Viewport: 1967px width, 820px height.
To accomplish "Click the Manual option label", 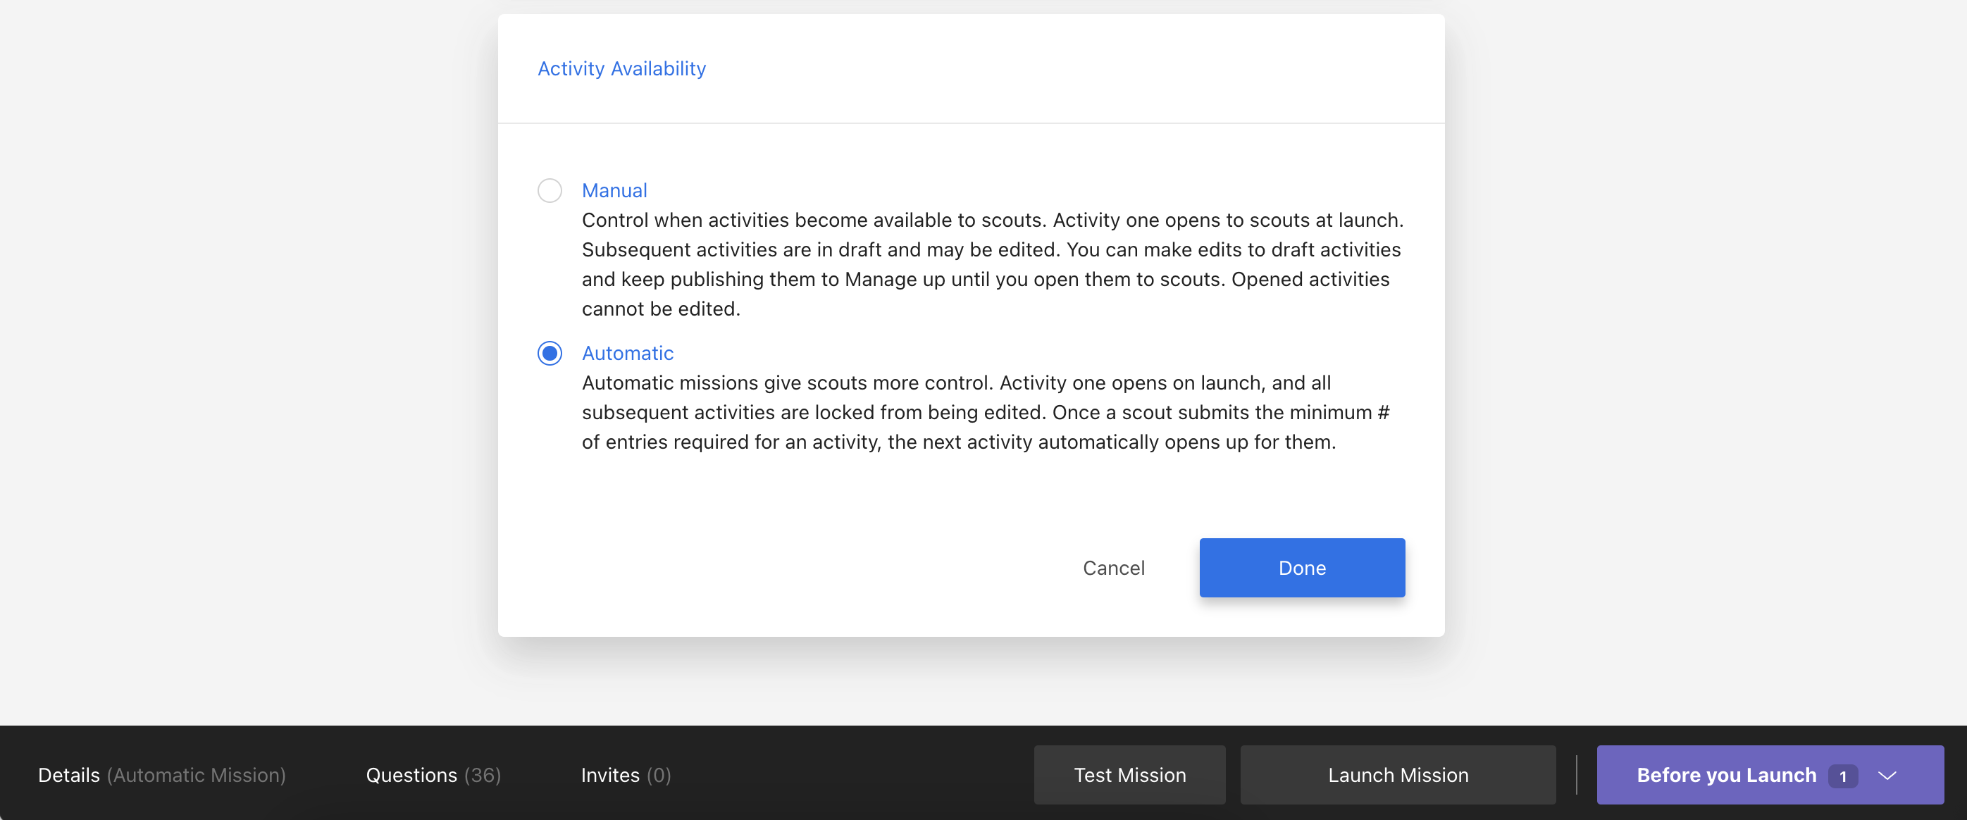I will click(614, 190).
